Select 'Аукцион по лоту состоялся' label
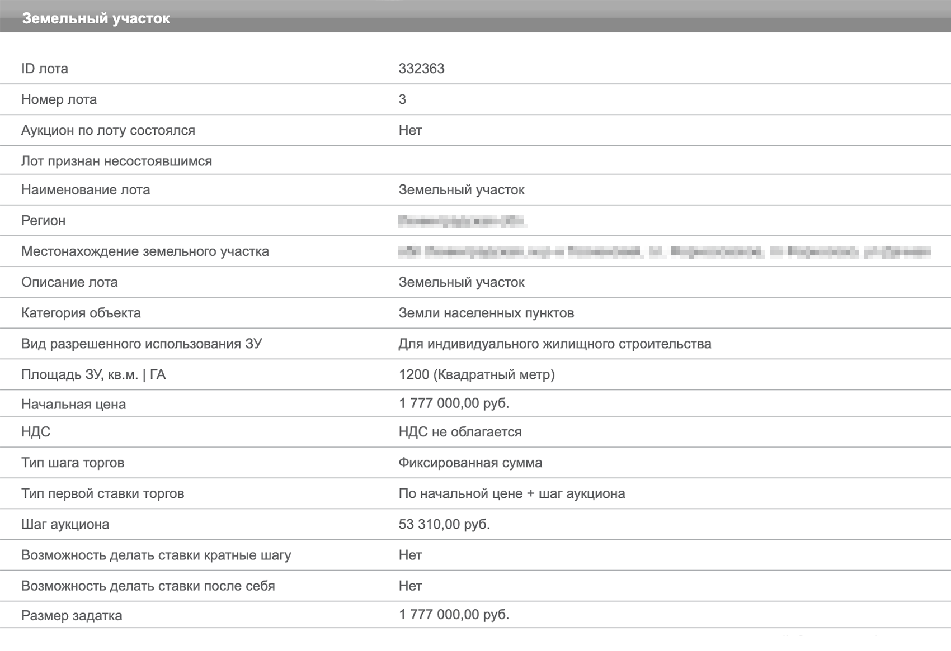This screenshot has height=651, width=951. coord(108,130)
